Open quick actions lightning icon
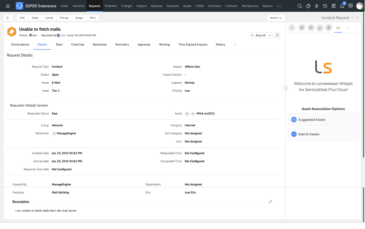Image resolution: width=365 pixels, height=229 pixels. pyautogui.click(x=316, y=6)
